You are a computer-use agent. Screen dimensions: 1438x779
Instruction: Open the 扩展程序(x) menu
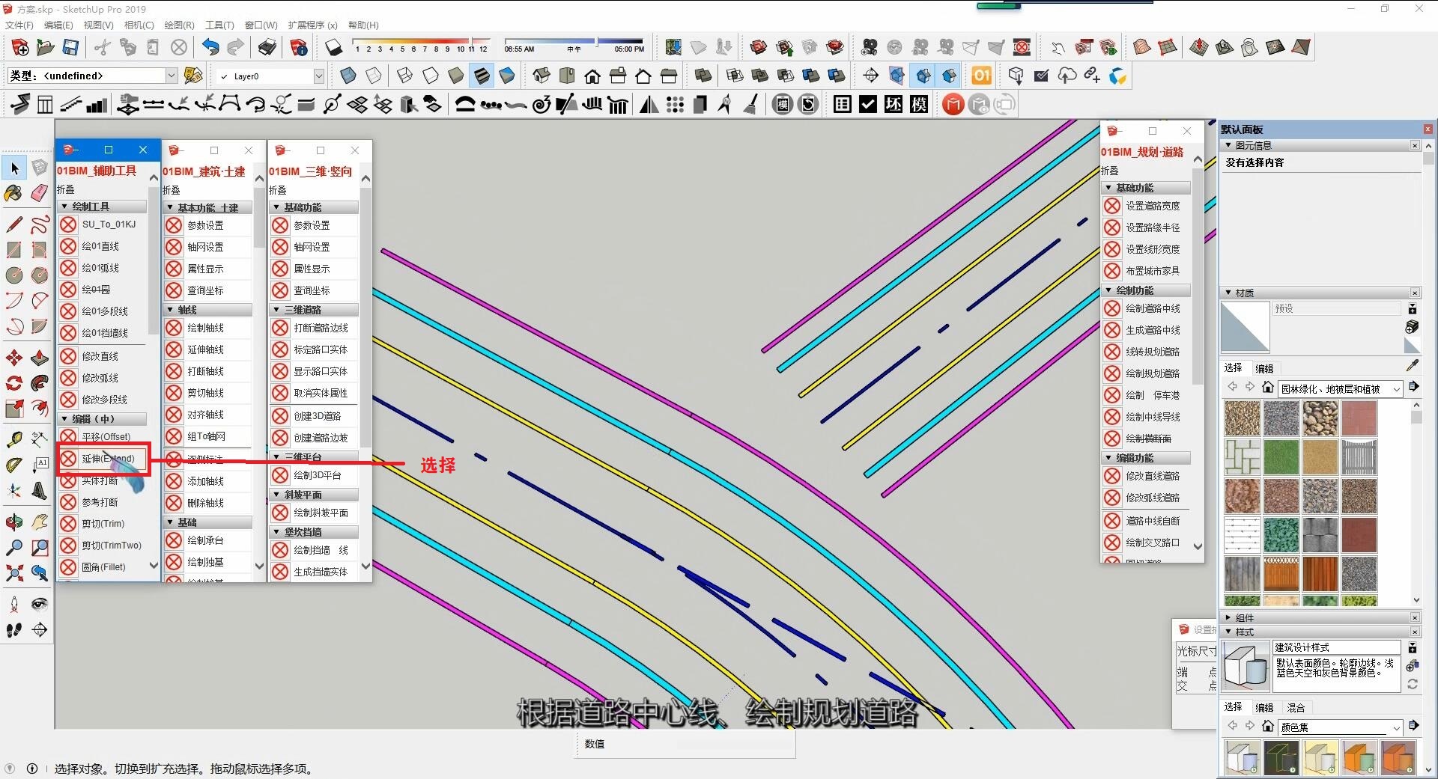point(312,25)
